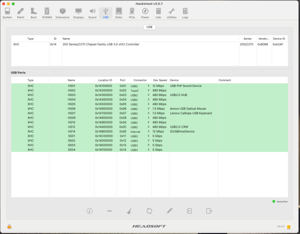Switch to the NVRAM toolbar section

point(47,13)
